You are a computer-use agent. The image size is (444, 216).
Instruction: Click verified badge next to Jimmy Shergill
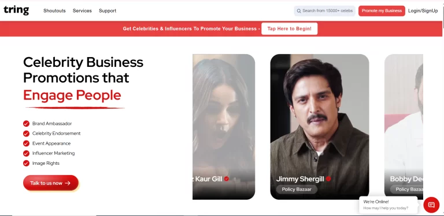tap(328, 179)
